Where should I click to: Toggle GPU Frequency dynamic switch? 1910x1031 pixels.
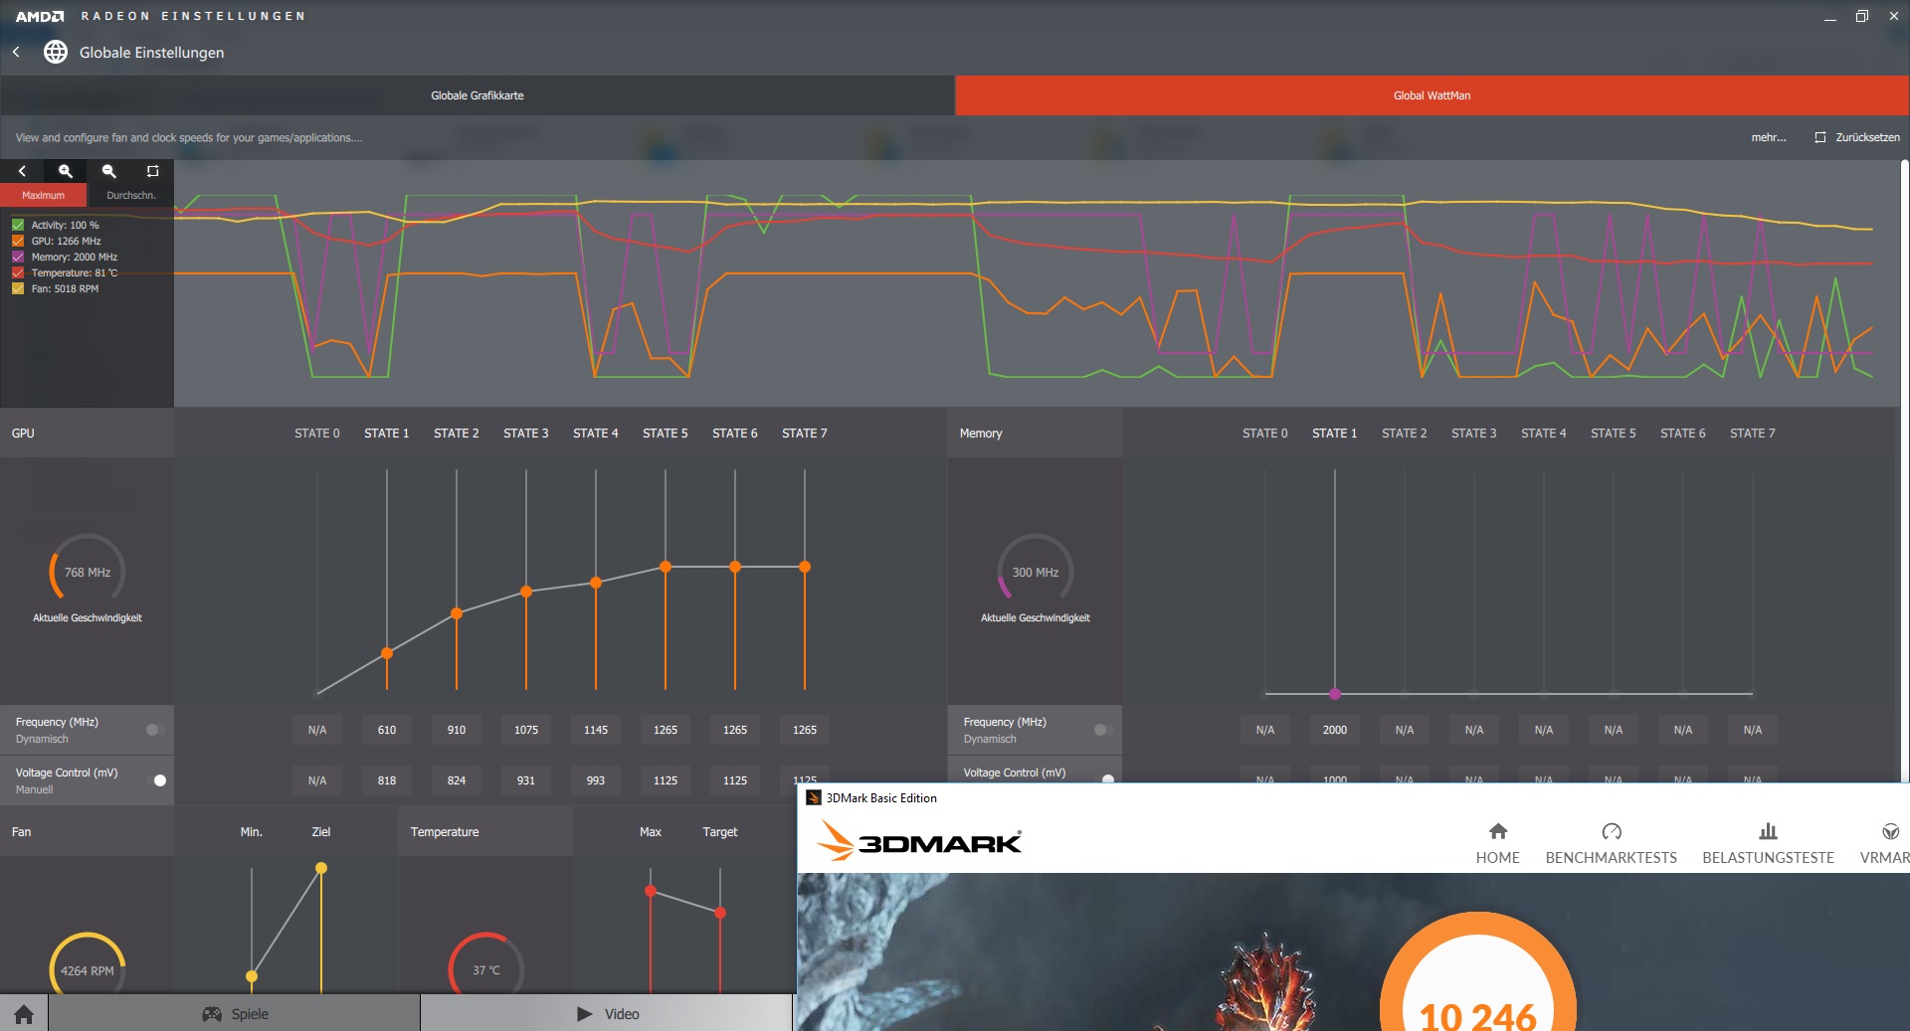pyautogui.click(x=154, y=730)
